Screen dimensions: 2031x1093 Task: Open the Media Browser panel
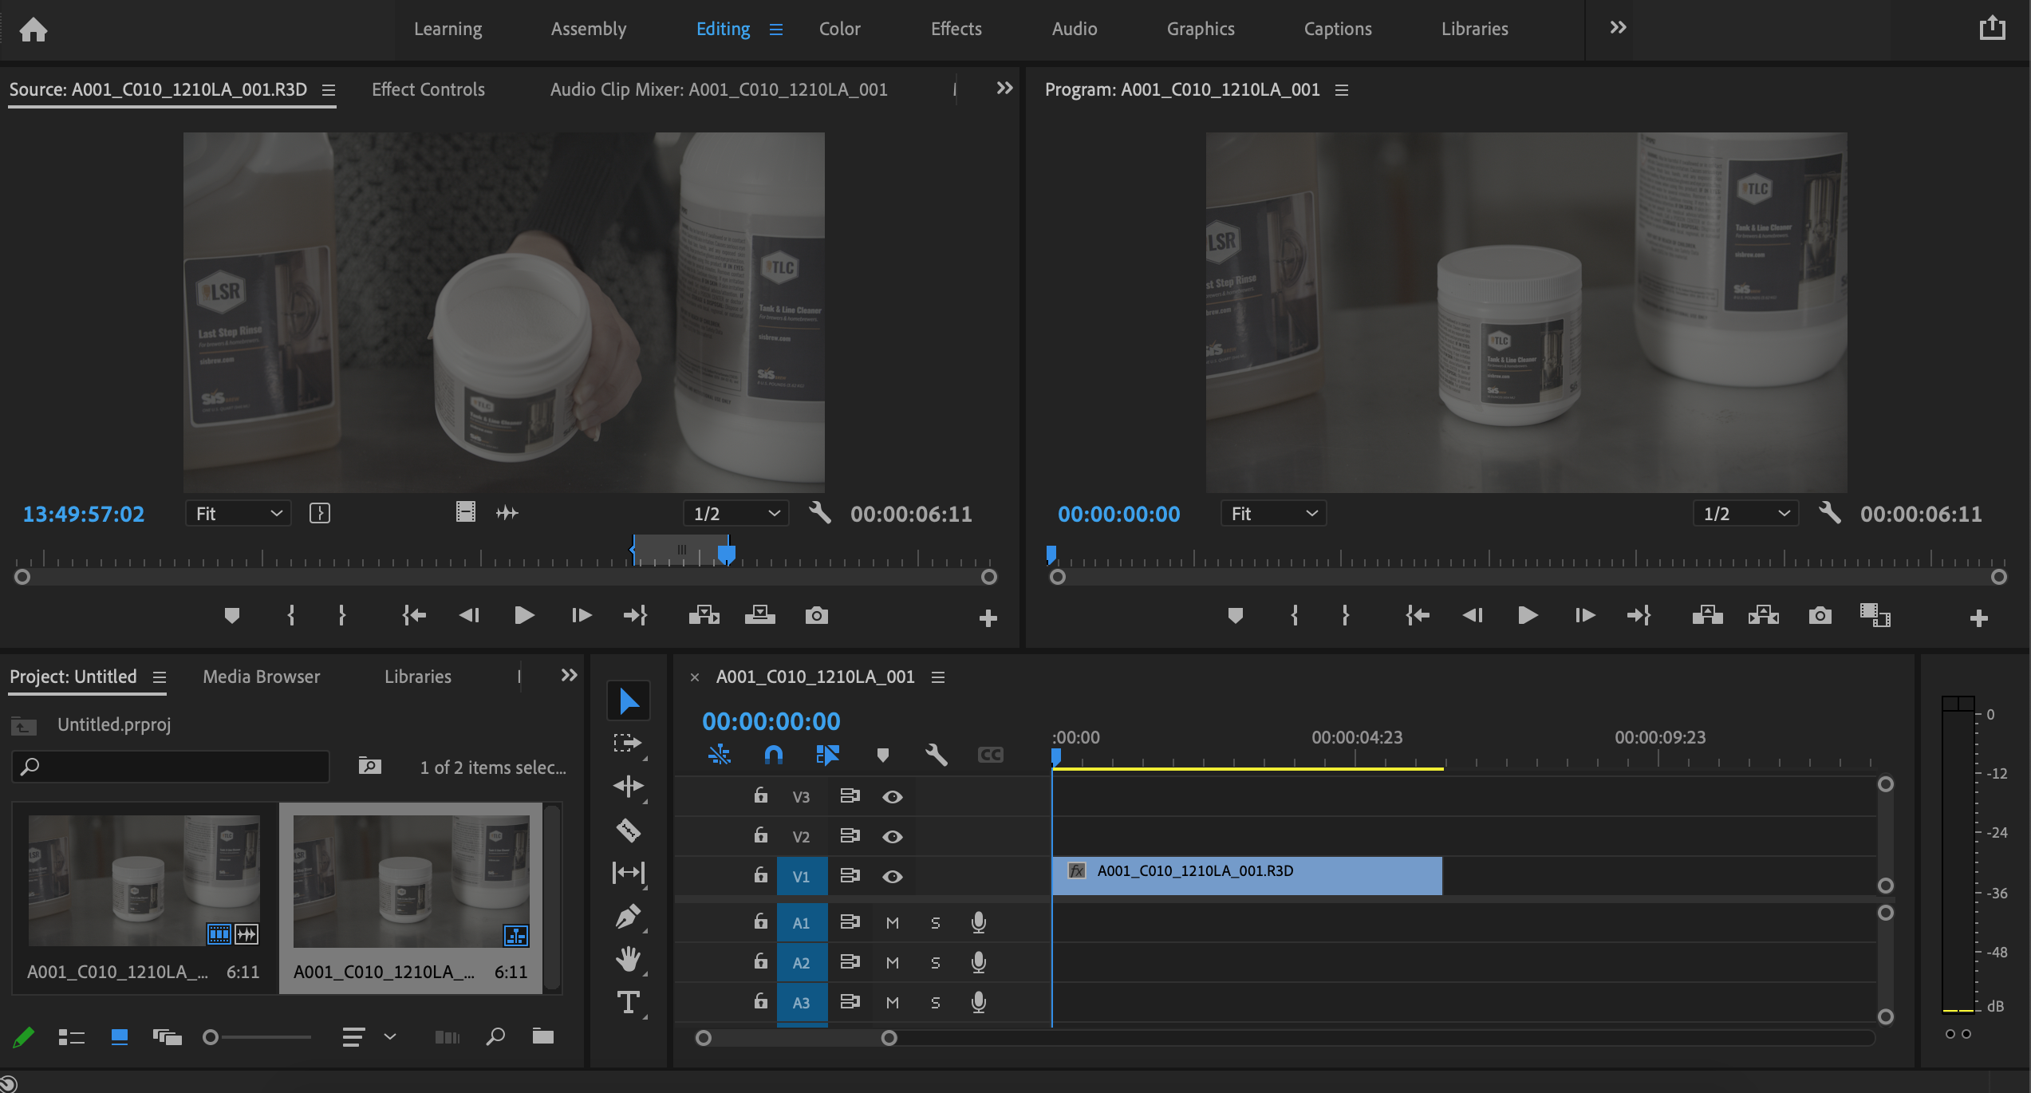coord(260,676)
